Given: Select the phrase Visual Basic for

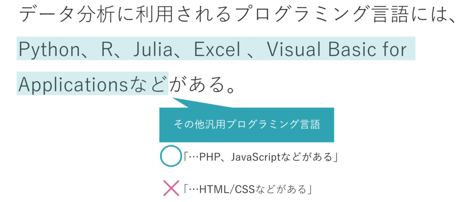Looking at the screenshot, I should click(x=336, y=49).
